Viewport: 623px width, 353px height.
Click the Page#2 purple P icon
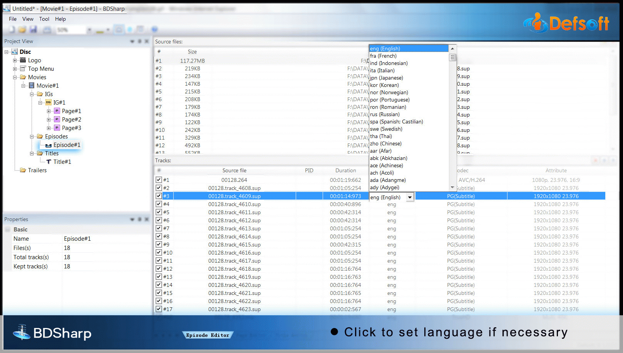click(57, 119)
